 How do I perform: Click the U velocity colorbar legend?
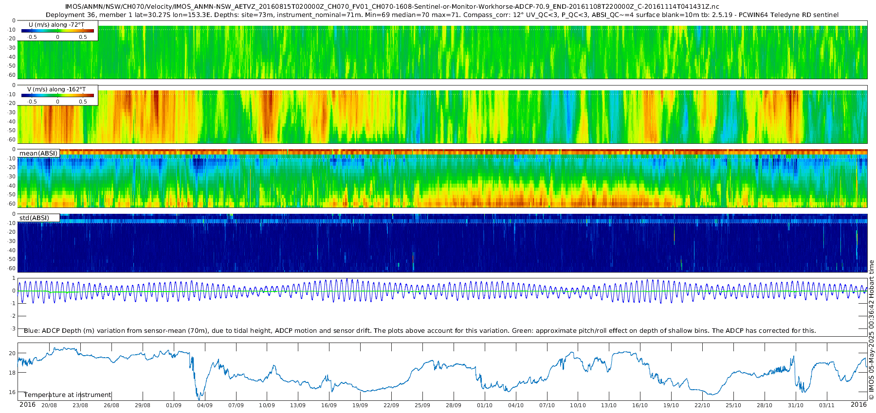click(57, 31)
